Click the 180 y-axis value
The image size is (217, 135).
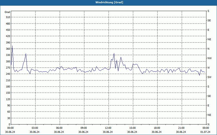pyautogui.click(x=8, y=87)
